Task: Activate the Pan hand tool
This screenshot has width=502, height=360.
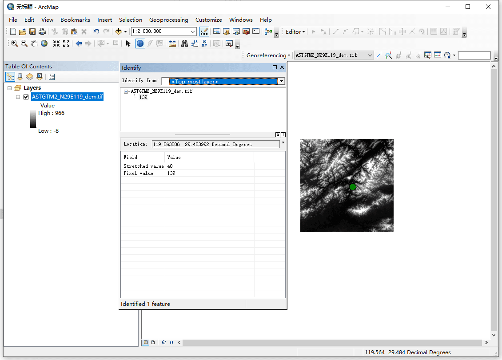Action: 34,44
